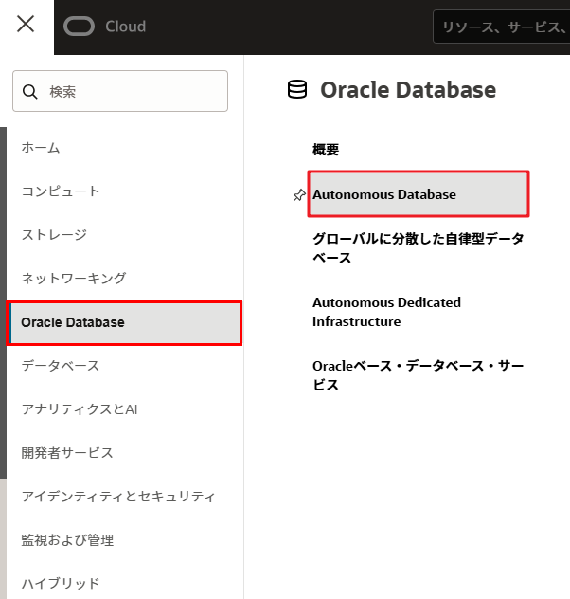Click the Oracle Cloud logo icon
The width and height of the screenshot is (570, 599).
pos(80,27)
